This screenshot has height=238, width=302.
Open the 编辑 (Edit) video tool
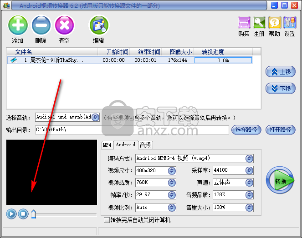pyautogui.click(x=99, y=25)
